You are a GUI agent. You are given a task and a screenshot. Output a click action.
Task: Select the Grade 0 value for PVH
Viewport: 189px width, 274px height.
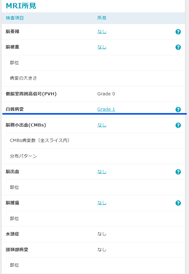[106, 94]
